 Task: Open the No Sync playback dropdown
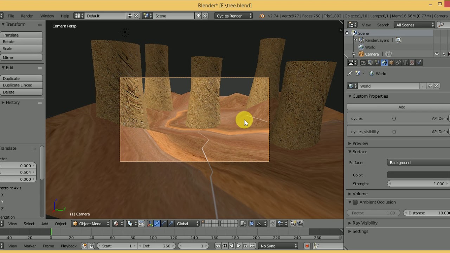[x=278, y=246]
